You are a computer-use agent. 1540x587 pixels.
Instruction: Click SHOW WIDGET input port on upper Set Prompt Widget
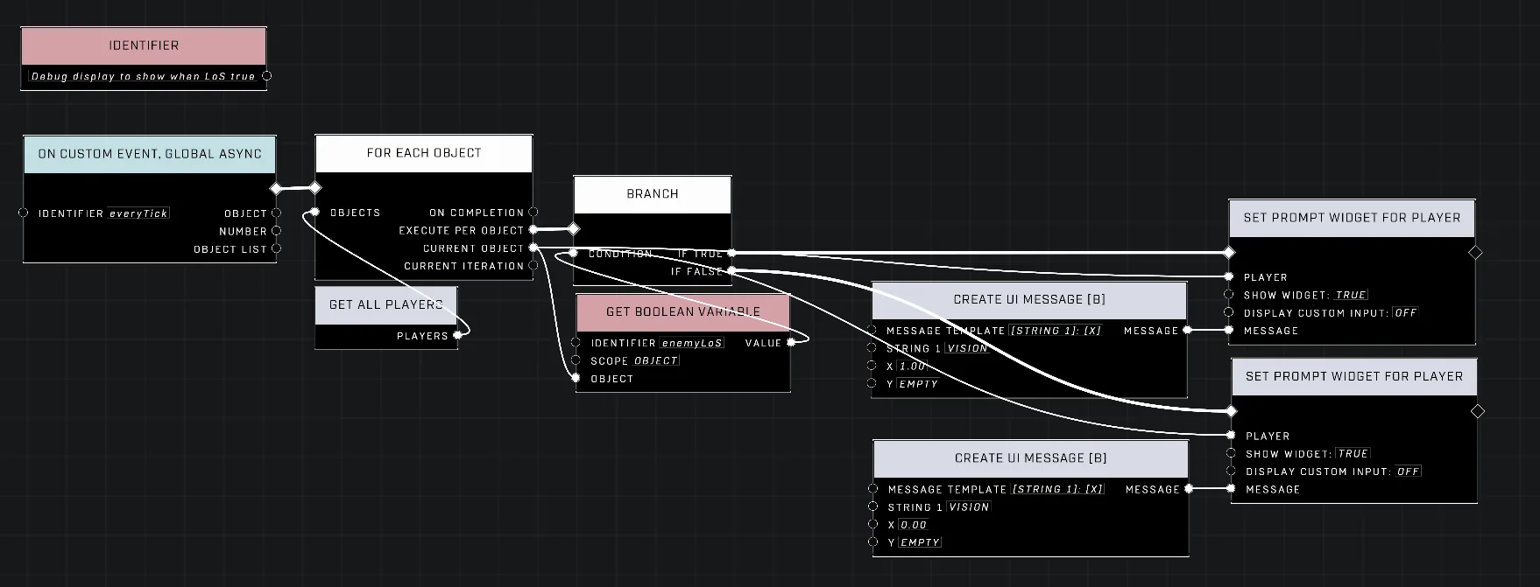1229,294
